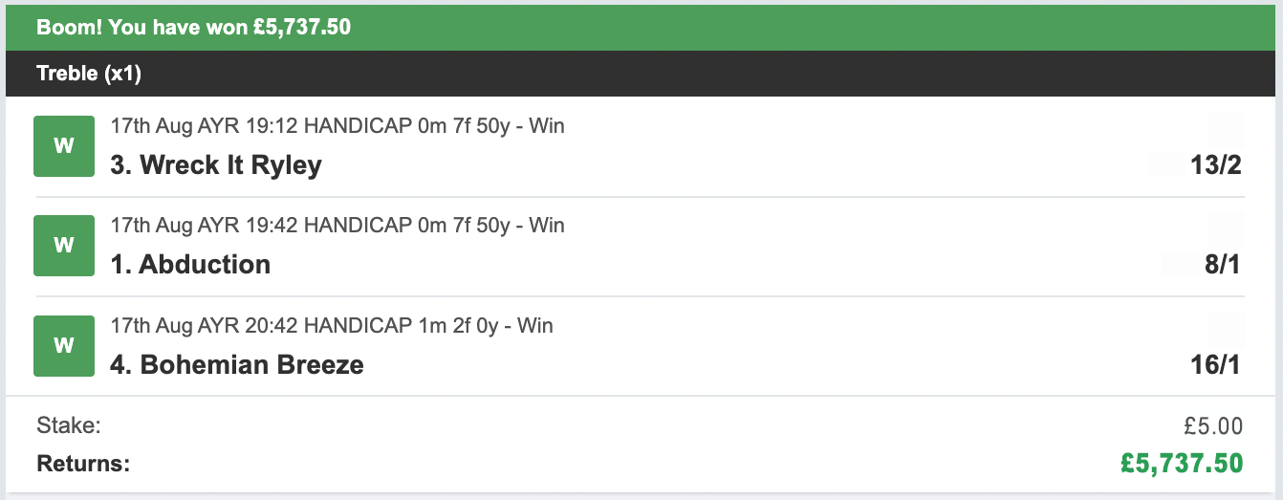The image size is (1283, 500).
Task: Click the £5.00 stake amount
Action: (1213, 426)
